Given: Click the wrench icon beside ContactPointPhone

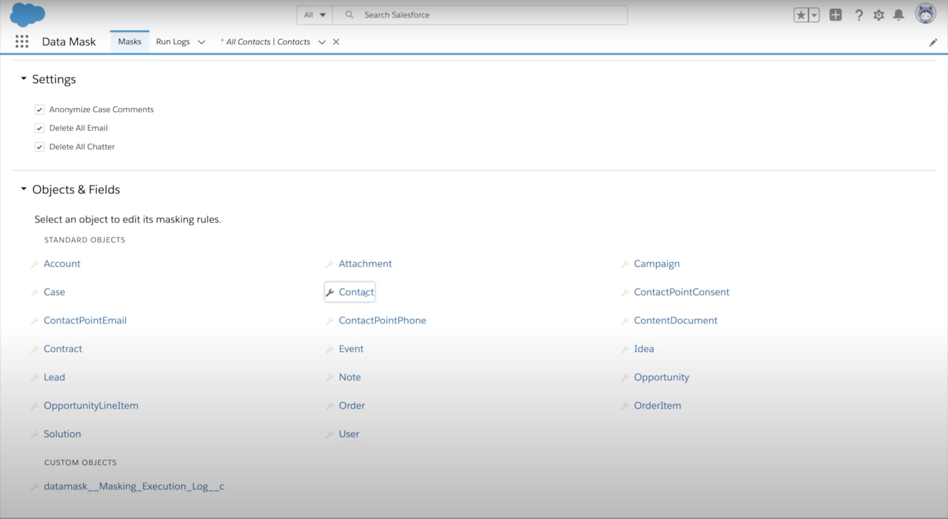Looking at the screenshot, I should (330, 320).
